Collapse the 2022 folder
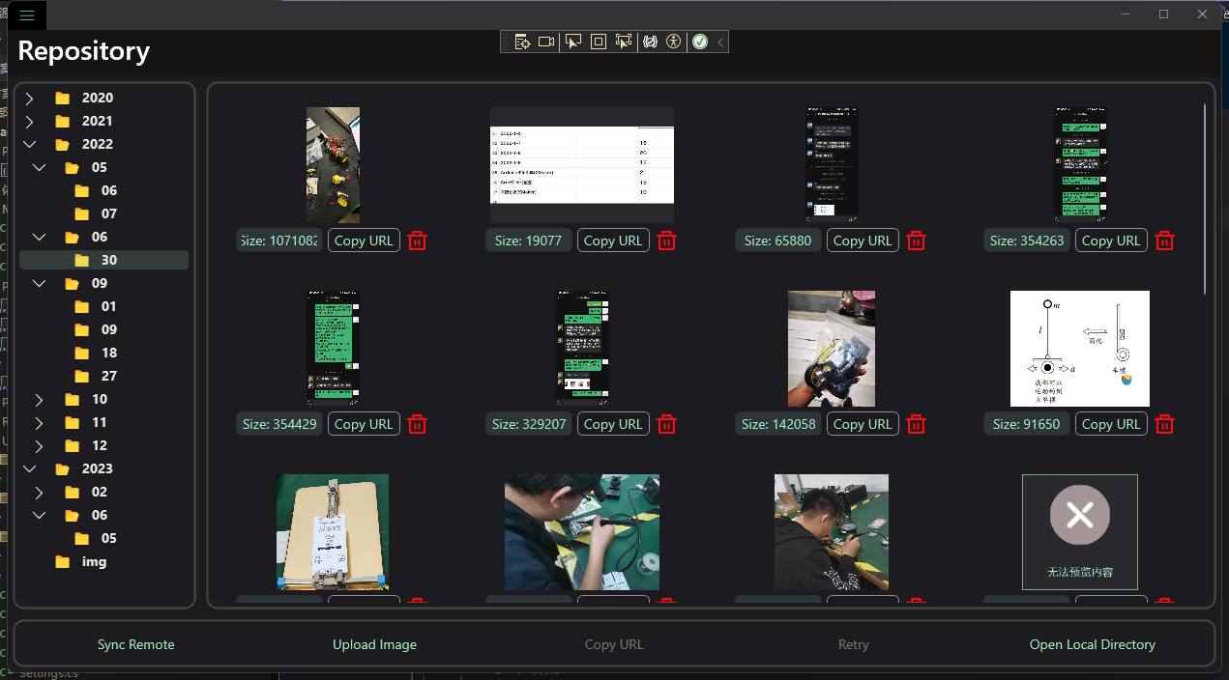The height and width of the screenshot is (680, 1229). click(x=30, y=145)
